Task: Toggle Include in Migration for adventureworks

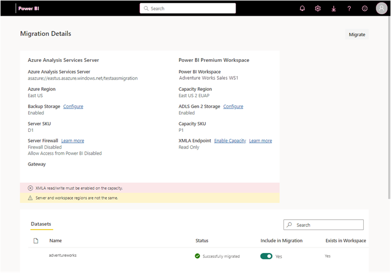Action: pyautogui.click(x=266, y=256)
